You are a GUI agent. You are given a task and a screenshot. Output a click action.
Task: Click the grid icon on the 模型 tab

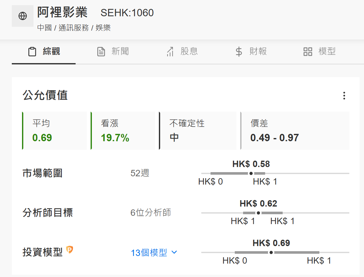[x=308, y=52]
